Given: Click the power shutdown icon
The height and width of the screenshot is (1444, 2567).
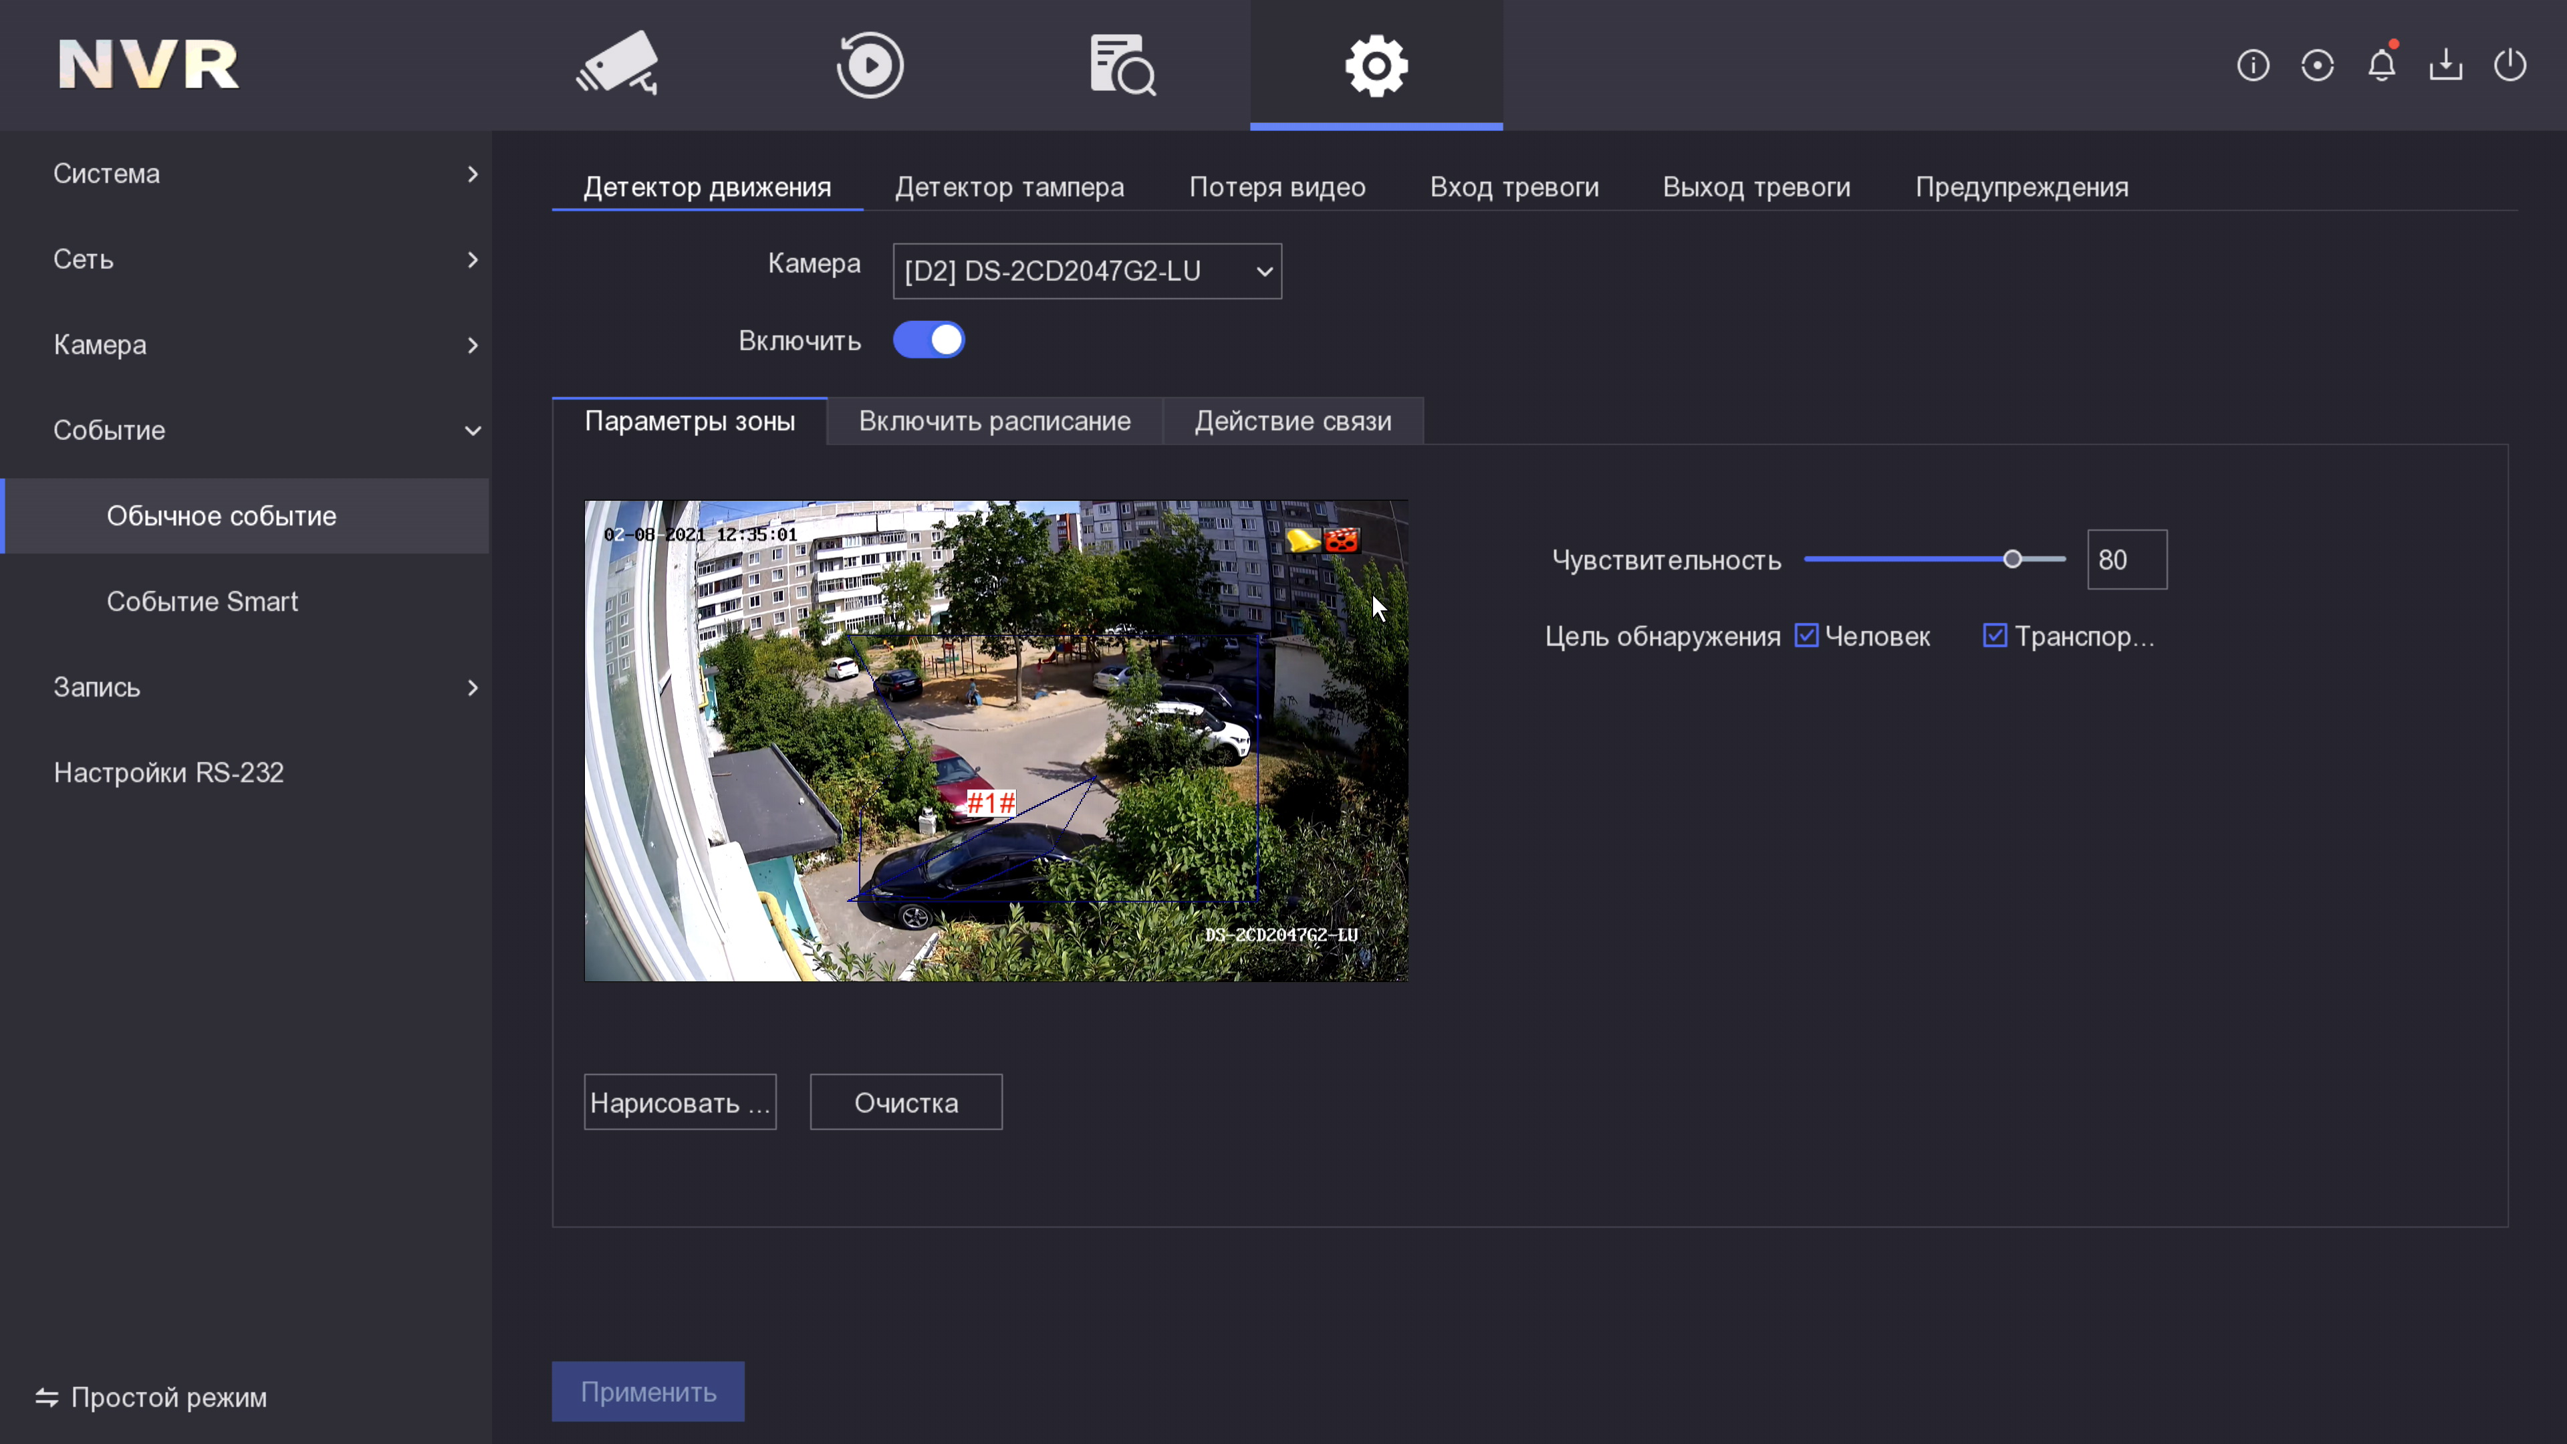Looking at the screenshot, I should tap(2510, 66).
